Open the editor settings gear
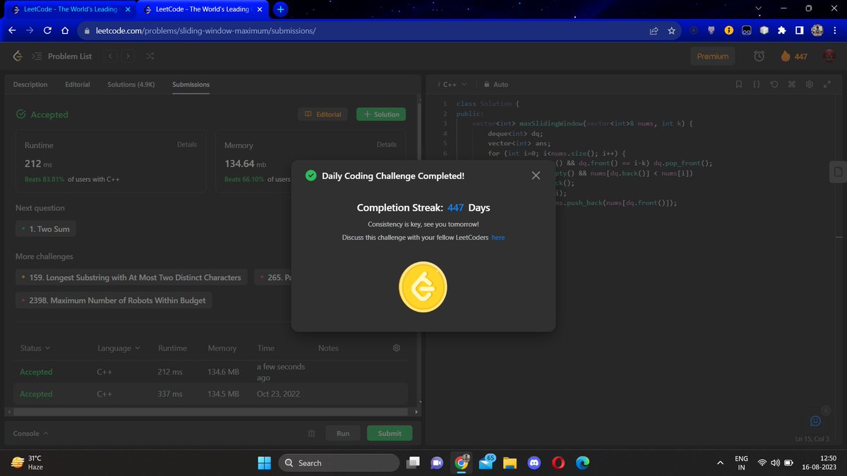This screenshot has width=847, height=476. tap(809, 85)
